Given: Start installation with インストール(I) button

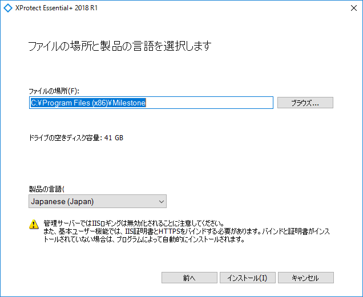Looking at the screenshot, I should [248, 278].
